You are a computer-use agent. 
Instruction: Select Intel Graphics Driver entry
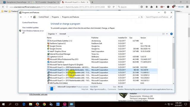pyautogui.click(x=102, y=51)
